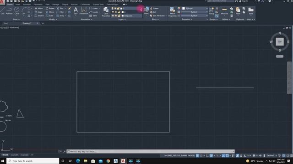
Task: Click the white ByLayer color swatch
Action: click(184, 8)
